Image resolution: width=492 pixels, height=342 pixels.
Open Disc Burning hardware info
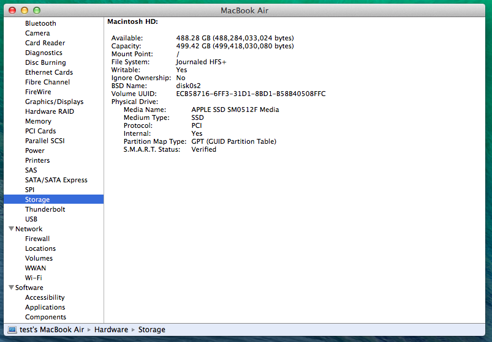point(45,62)
